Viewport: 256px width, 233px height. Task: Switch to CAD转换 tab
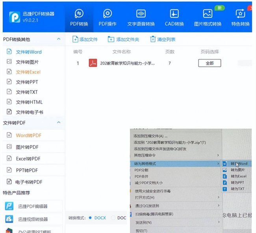pyautogui.click(x=174, y=18)
